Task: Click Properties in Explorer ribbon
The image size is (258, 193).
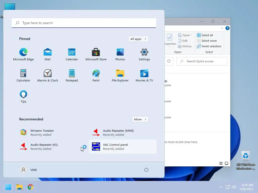Action: 170,41
